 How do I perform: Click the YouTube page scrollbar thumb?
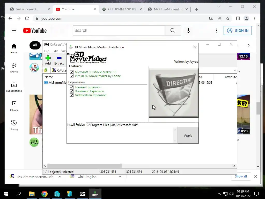click(x=258, y=109)
